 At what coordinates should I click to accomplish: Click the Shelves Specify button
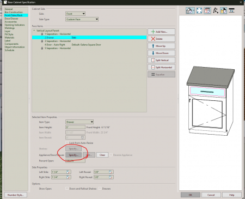(73, 149)
